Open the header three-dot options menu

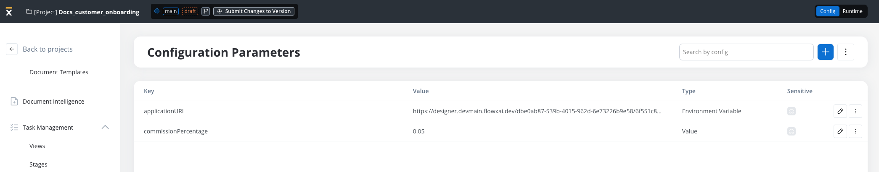coord(845,52)
